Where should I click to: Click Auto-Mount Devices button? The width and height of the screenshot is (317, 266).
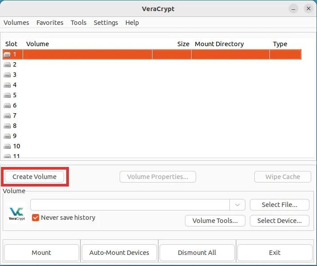119,253
